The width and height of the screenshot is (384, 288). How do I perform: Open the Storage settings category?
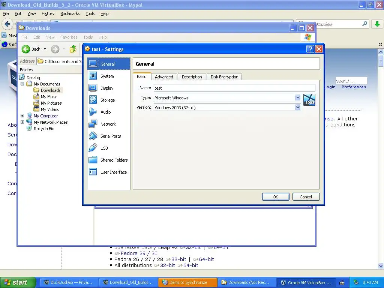click(x=108, y=100)
